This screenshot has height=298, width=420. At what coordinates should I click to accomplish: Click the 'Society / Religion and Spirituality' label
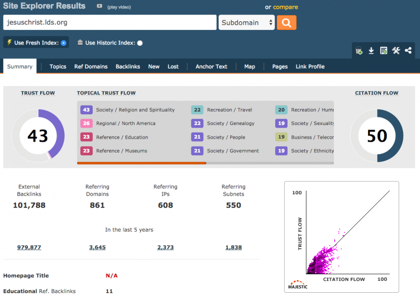coord(135,110)
